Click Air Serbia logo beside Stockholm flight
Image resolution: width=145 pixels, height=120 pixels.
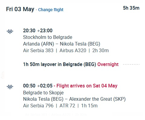tap(10, 32)
